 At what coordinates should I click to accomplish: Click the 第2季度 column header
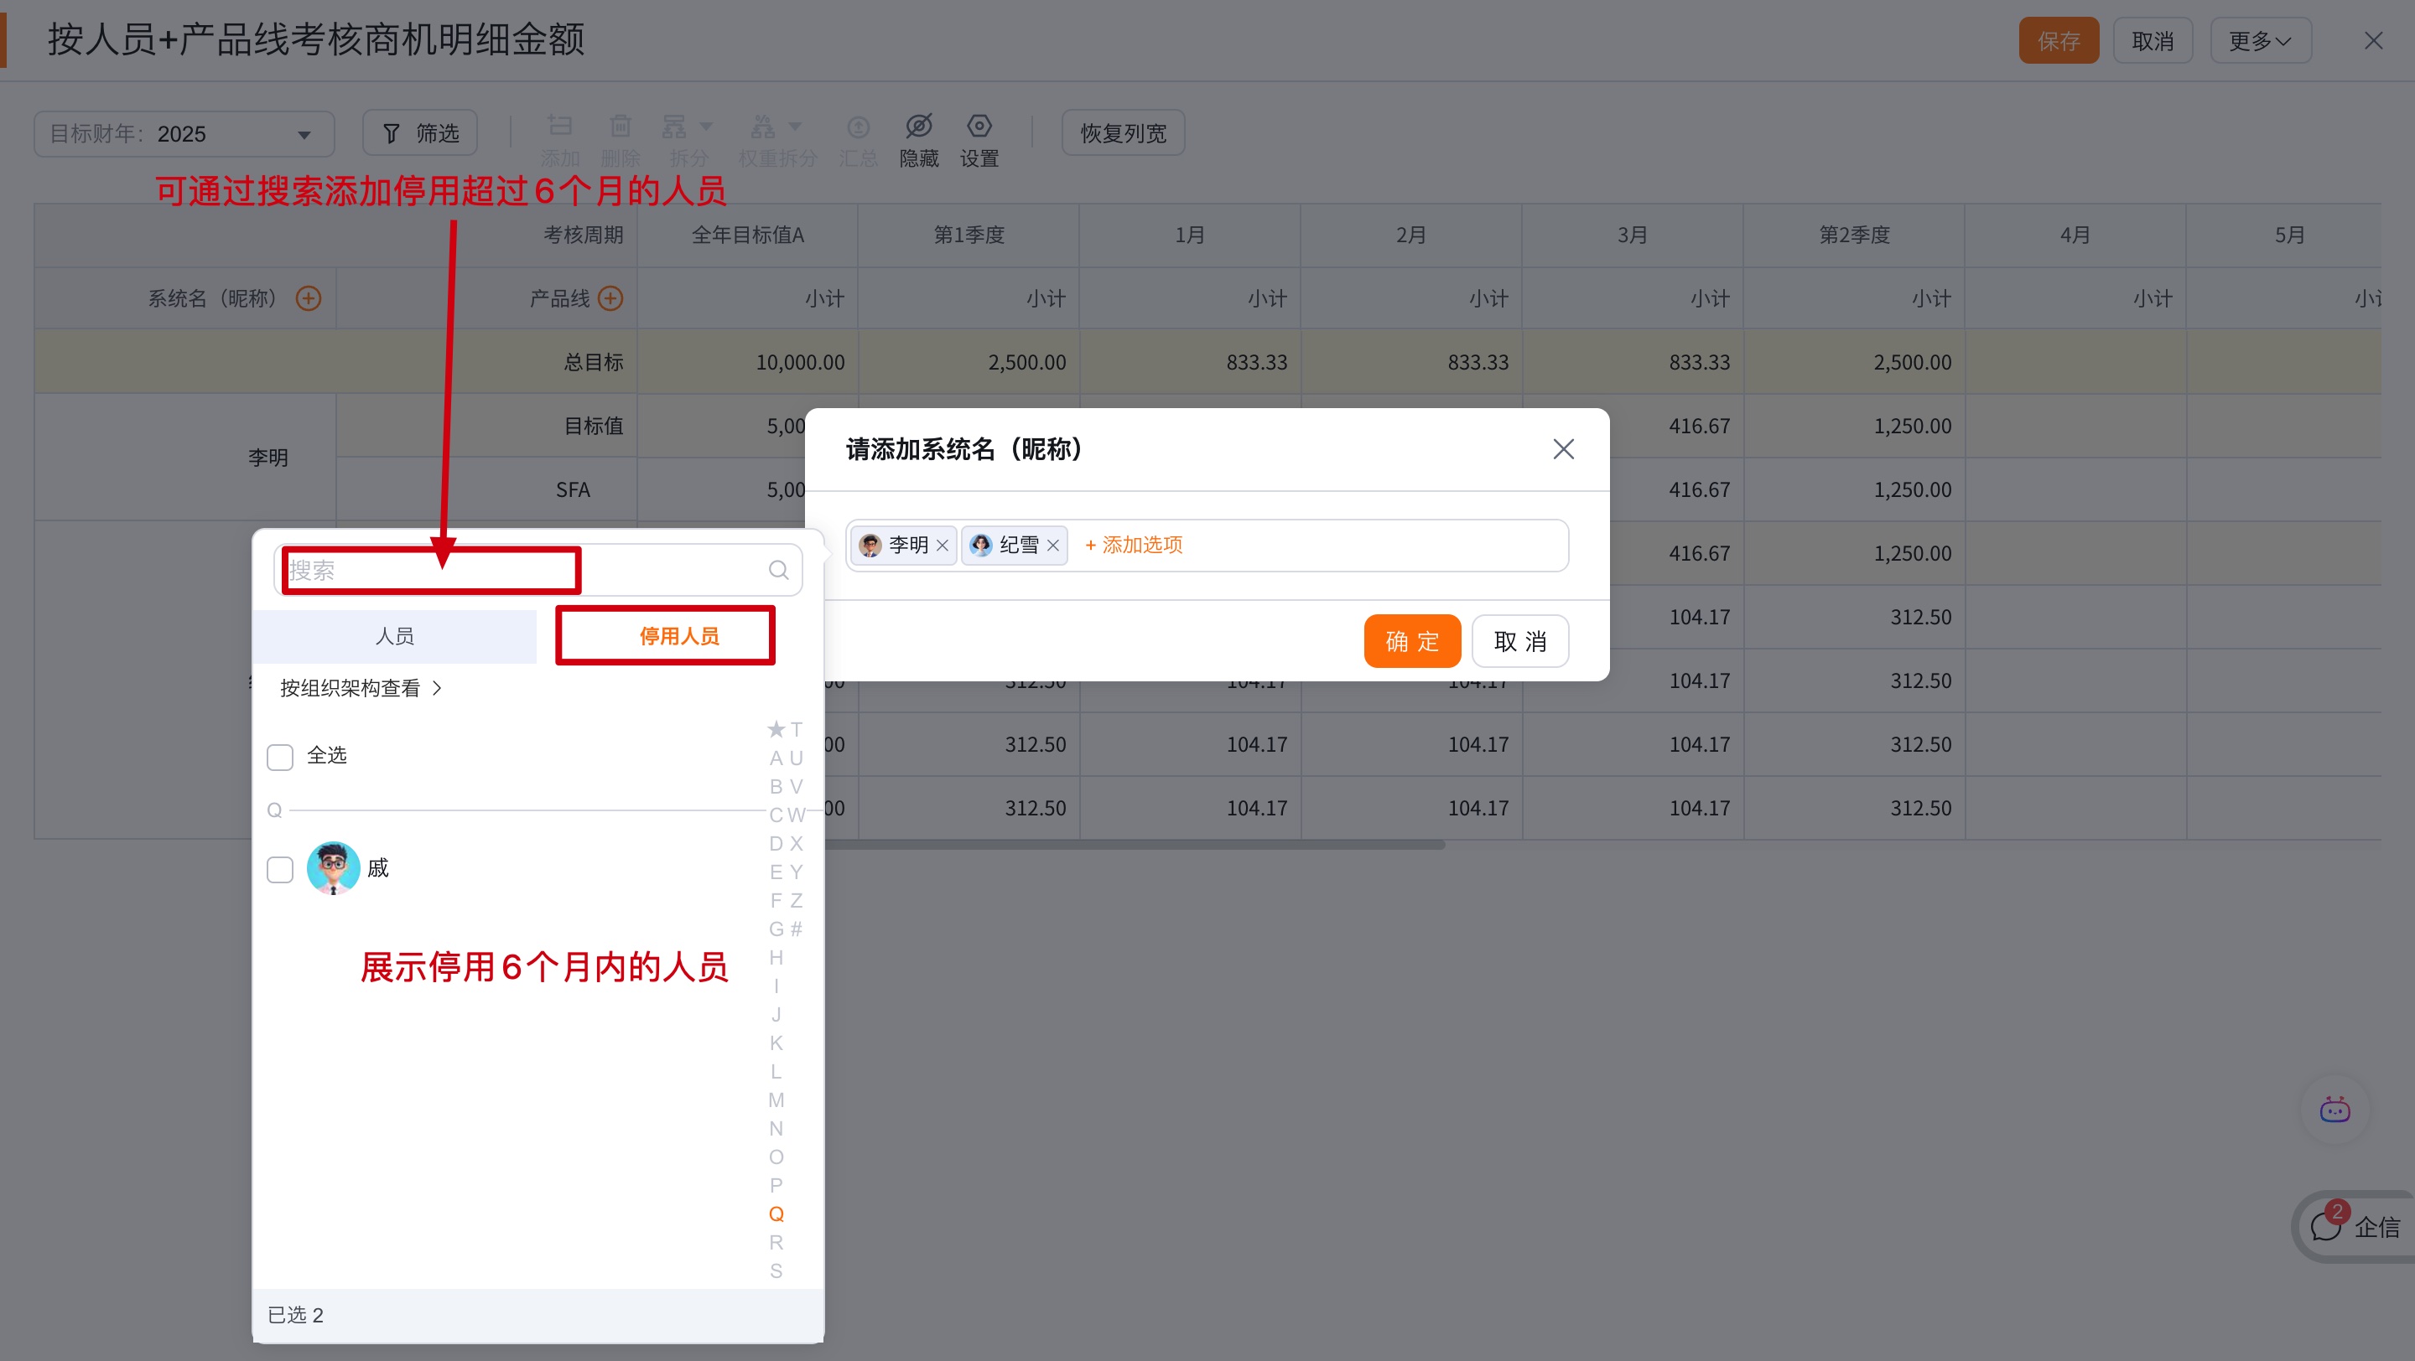tap(1853, 236)
